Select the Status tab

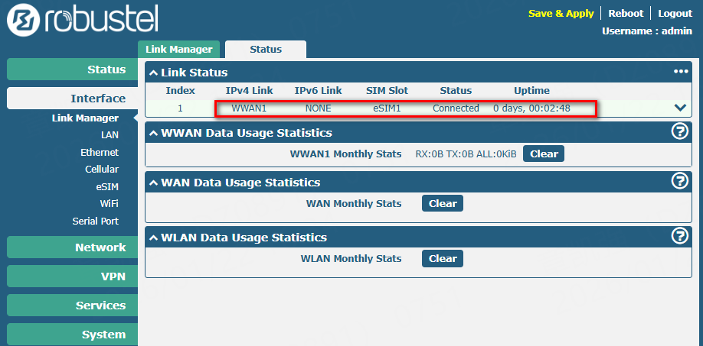(x=266, y=49)
